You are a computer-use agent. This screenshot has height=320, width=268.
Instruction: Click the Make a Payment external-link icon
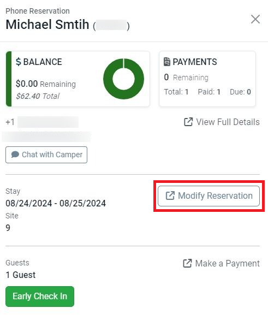tap(187, 263)
